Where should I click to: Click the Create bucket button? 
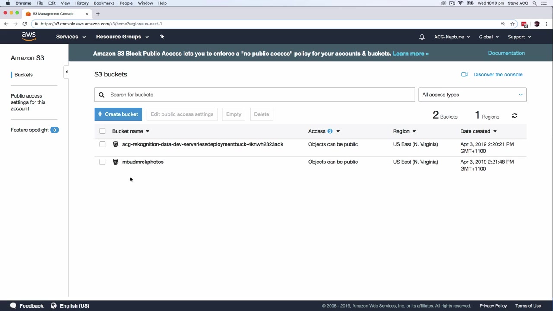pyautogui.click(x=118, y=114)
